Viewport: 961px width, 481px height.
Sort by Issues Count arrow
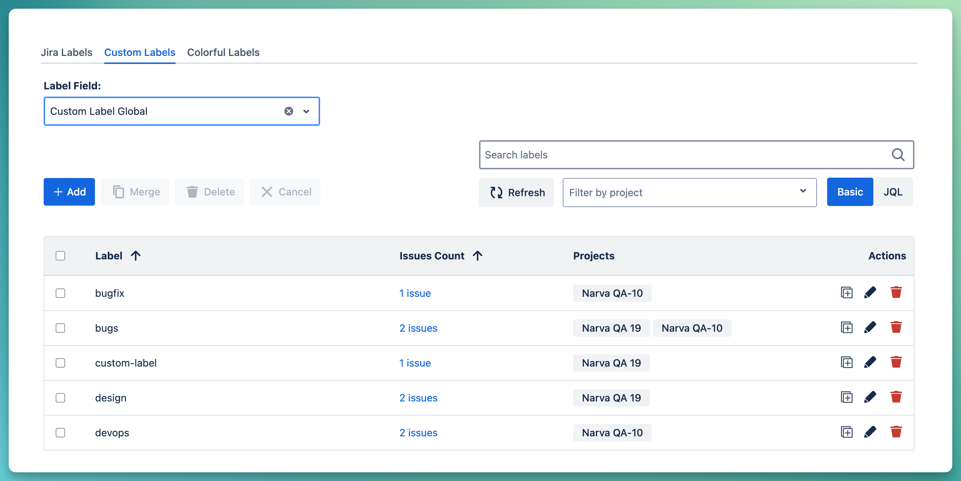[x=478, y=256]
